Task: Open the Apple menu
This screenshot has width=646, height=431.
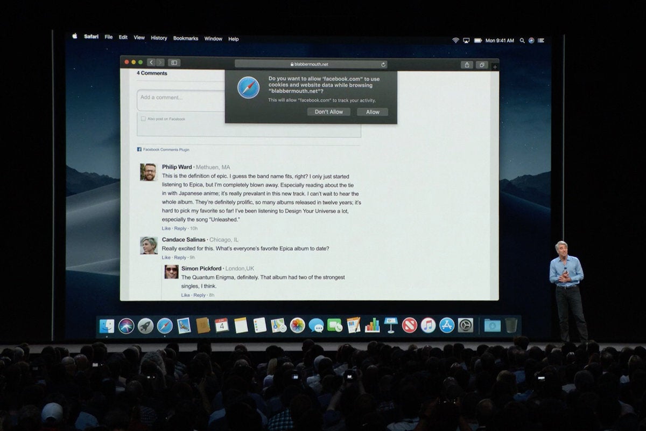Action: (75, 37)
